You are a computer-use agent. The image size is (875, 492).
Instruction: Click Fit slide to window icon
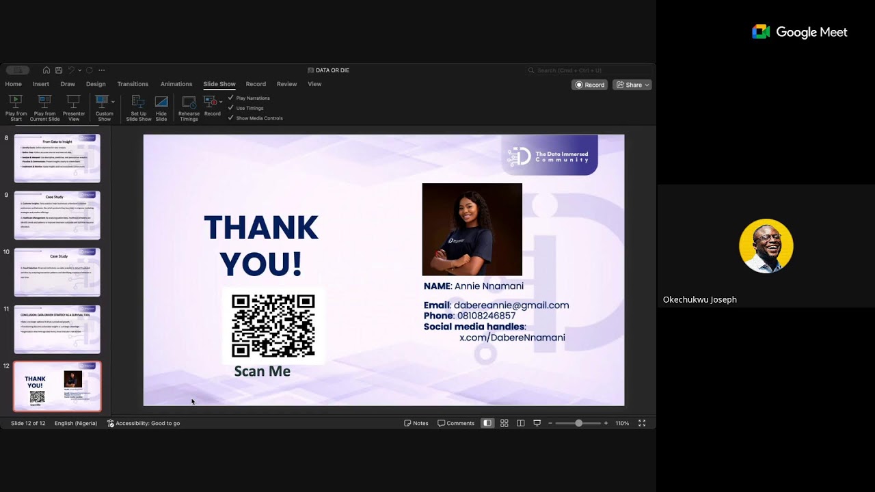[642, 423]
